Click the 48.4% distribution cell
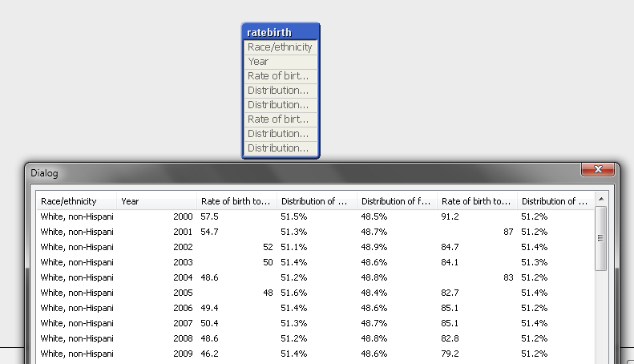The image size is (634, 364). coord(374,293)
